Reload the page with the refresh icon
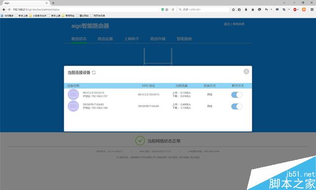 173,9
